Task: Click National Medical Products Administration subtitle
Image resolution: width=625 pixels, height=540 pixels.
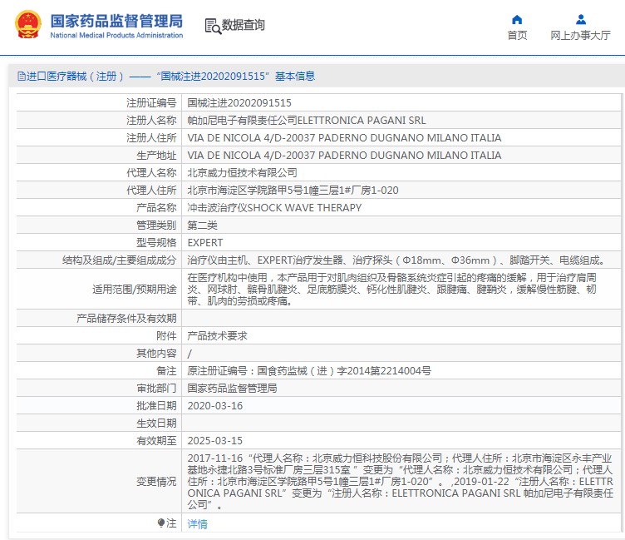Action: (116, 35)
